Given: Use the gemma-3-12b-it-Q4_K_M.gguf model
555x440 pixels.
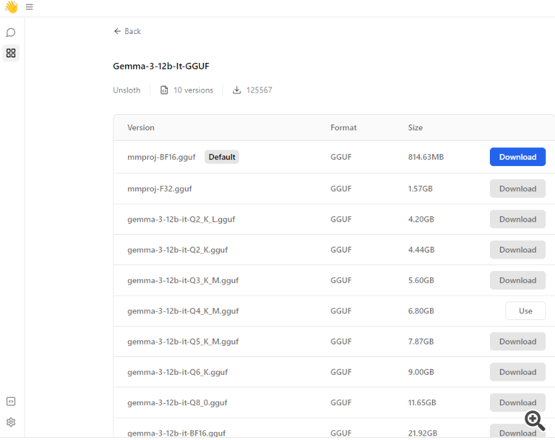Looking at the screenshot, I should click(x=525, y=311).
